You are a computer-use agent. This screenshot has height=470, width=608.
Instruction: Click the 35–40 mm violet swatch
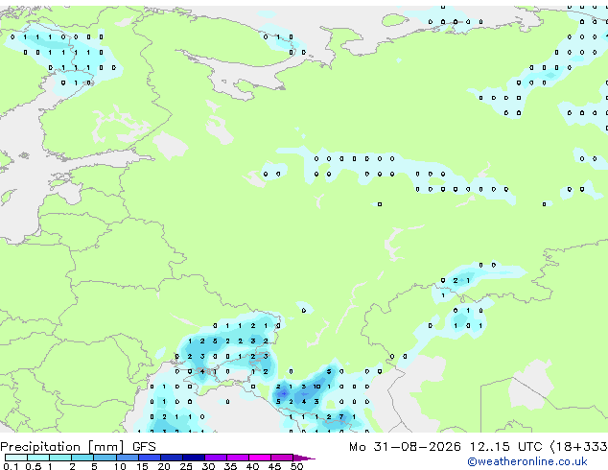(x=238, y=458)
